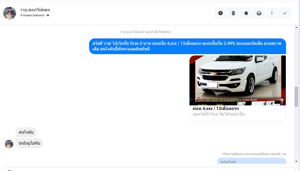Viewport: 300px width, 171px height.
Task: Click the chat scrollbar thumb
Action: [x=296, y=97]
